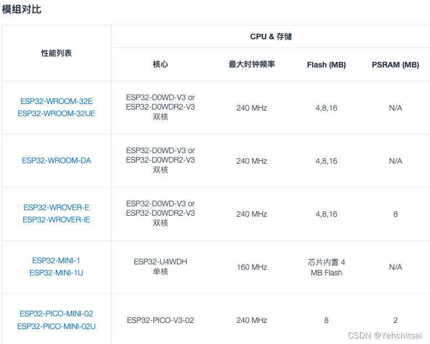Select the ESP32-PICO-V3-02 core cell
The image size is (430, 344).
pyautogui.click(x=160, y=320)
